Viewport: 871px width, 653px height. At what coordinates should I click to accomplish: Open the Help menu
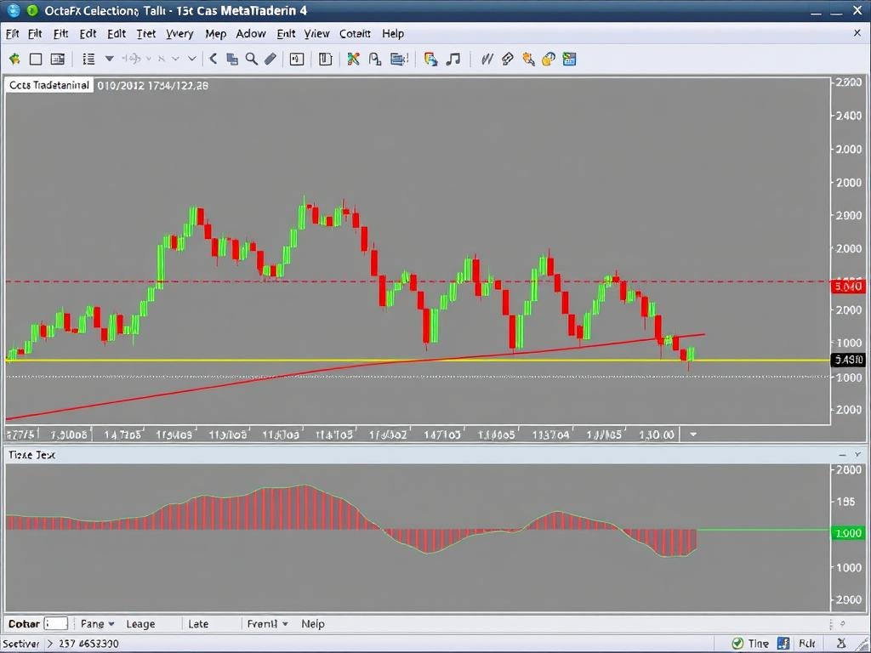tap(393, 33)
